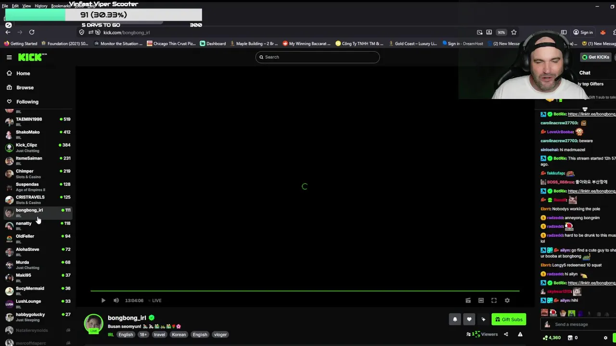The width and height of the screenshot is (616, 346).
Task: Open nanatty channel in sidebar
Action: point(38,225)
